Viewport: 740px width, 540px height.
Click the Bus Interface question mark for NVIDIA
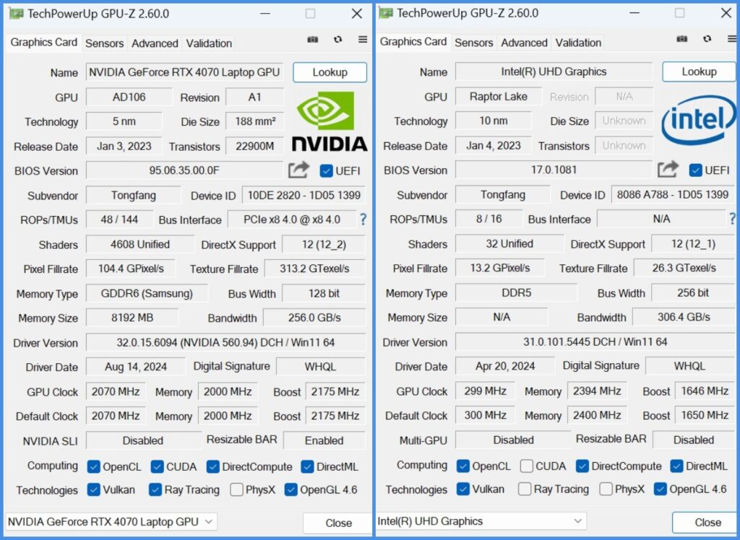(363, 219)
